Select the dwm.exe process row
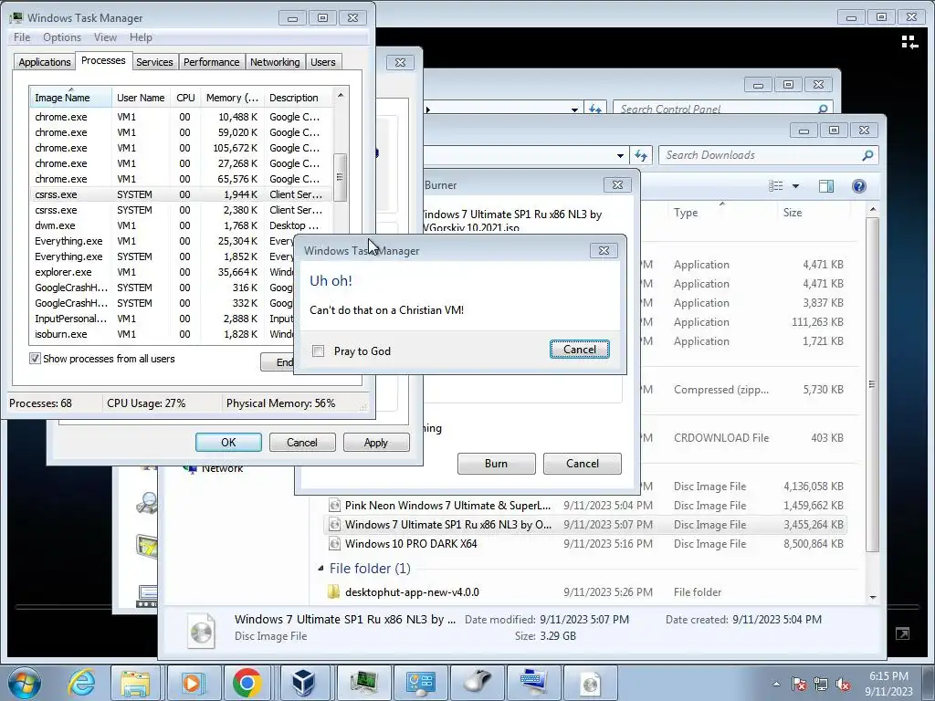Screen dimensions: 935x701 [x=179, y=226]
